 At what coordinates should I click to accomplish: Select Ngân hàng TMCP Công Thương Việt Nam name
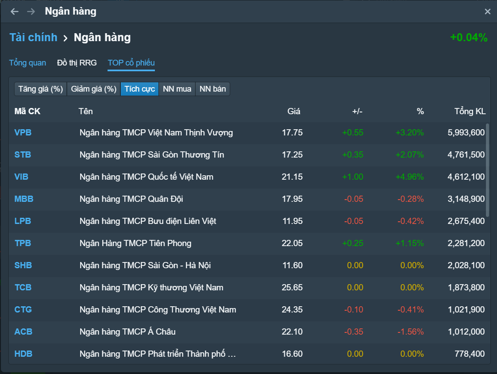click(x=158, y=310)
